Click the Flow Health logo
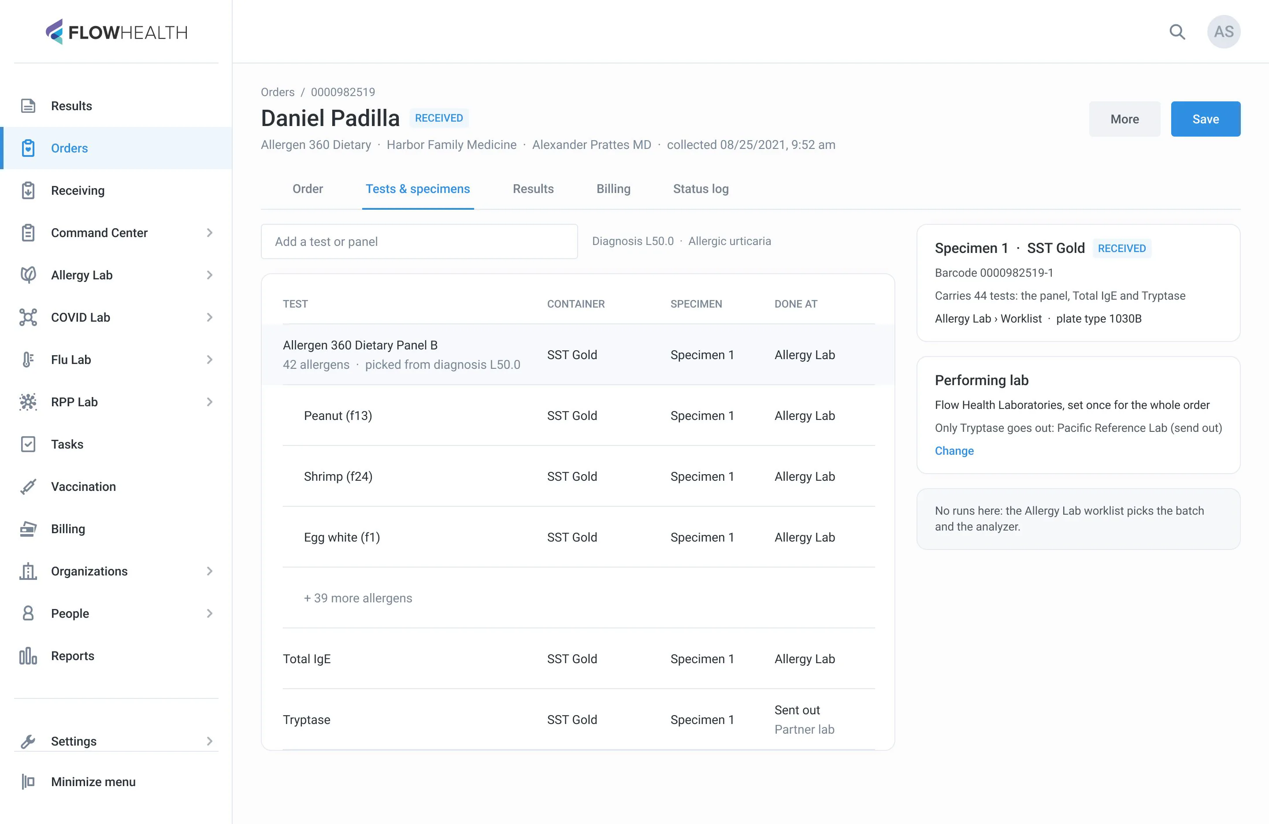1269x824 pixels. tap(116, 32)
